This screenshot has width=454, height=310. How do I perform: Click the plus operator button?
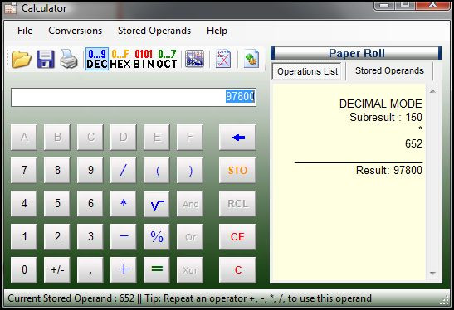(123, 270)
